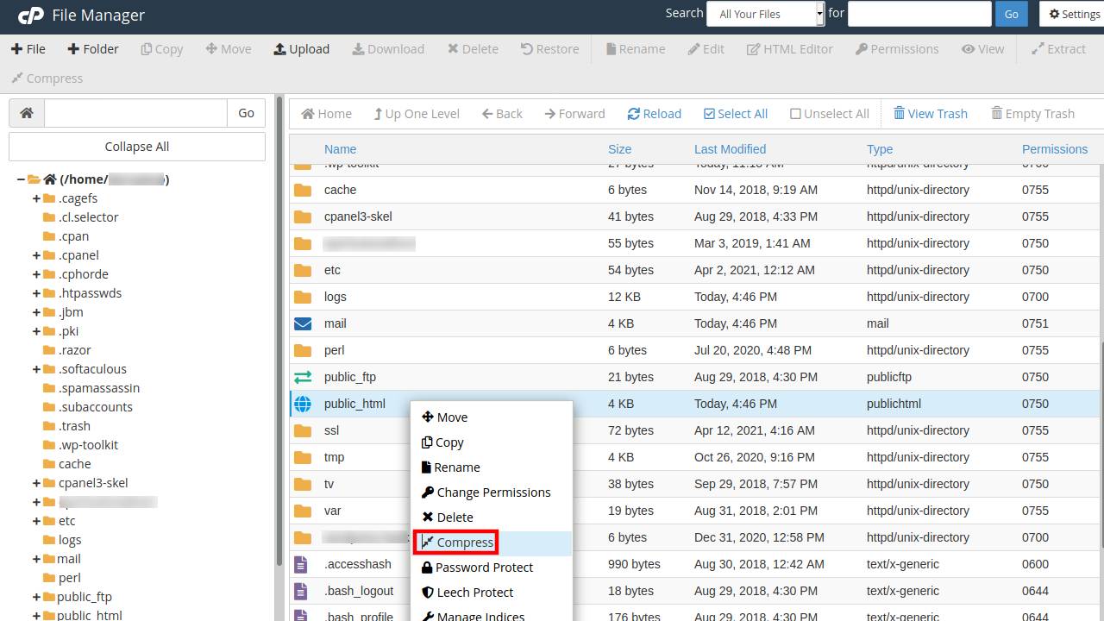Choose Manage Indices from context menu
The width and height of the screenshot is (1104, 621).
(x=491, y=616)
